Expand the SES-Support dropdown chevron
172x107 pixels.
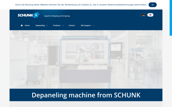point(93,26)
